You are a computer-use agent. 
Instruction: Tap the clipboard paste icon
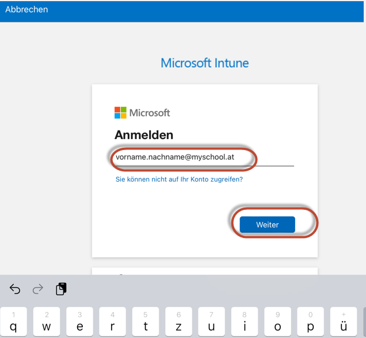click(61, 289)
